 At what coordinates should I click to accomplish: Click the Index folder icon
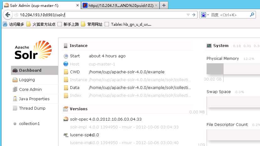pyautogui.click(x=66, y=96)
